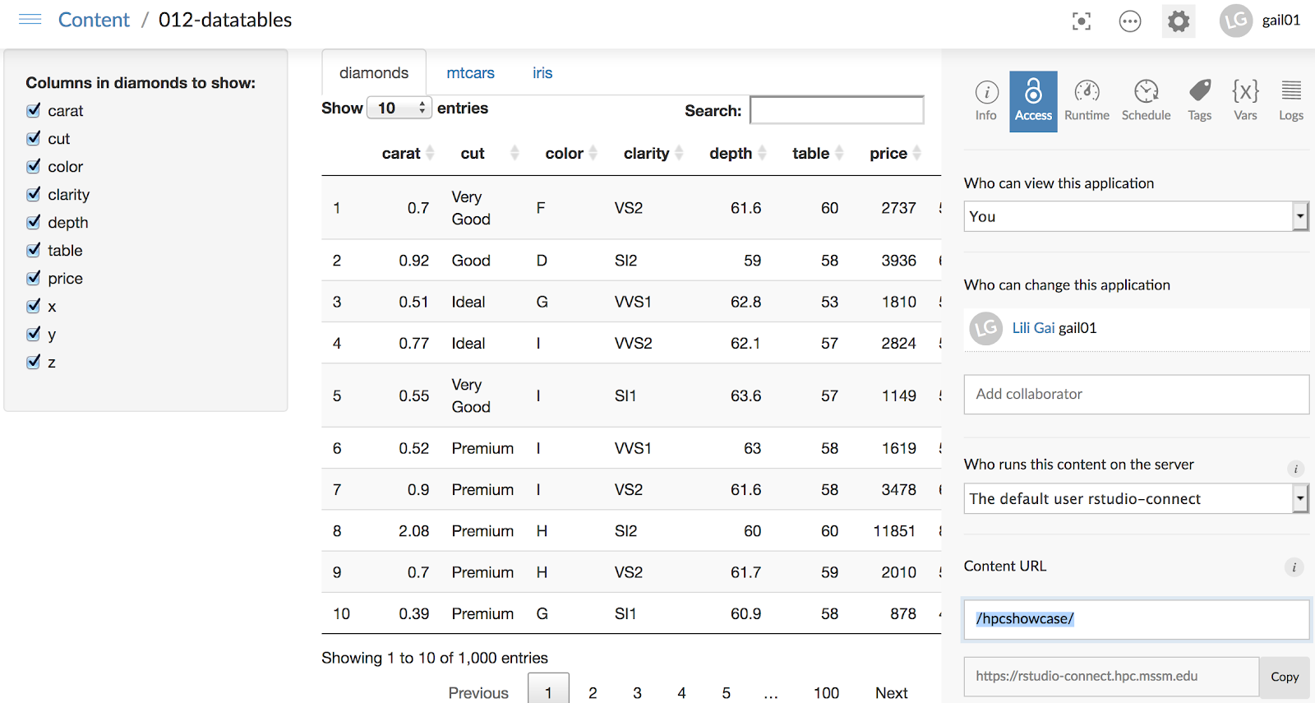1315x703 pixels.
Task: Switch to the mtcars tab
Action: point(470,73)
